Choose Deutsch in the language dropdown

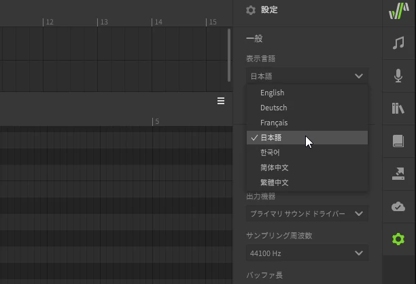pos(273,108)
